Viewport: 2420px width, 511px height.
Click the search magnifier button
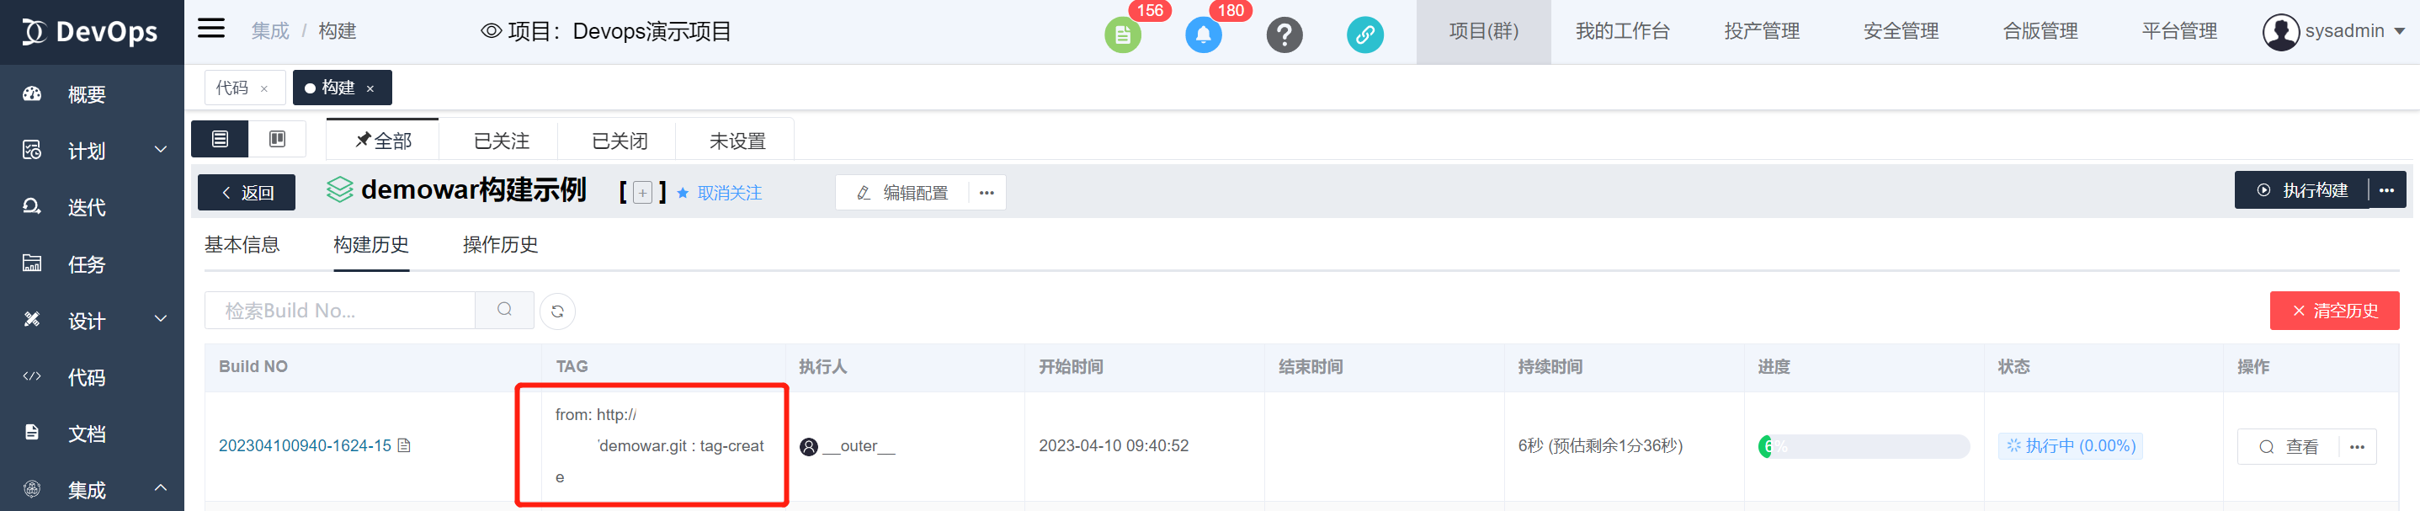(504, 310)
